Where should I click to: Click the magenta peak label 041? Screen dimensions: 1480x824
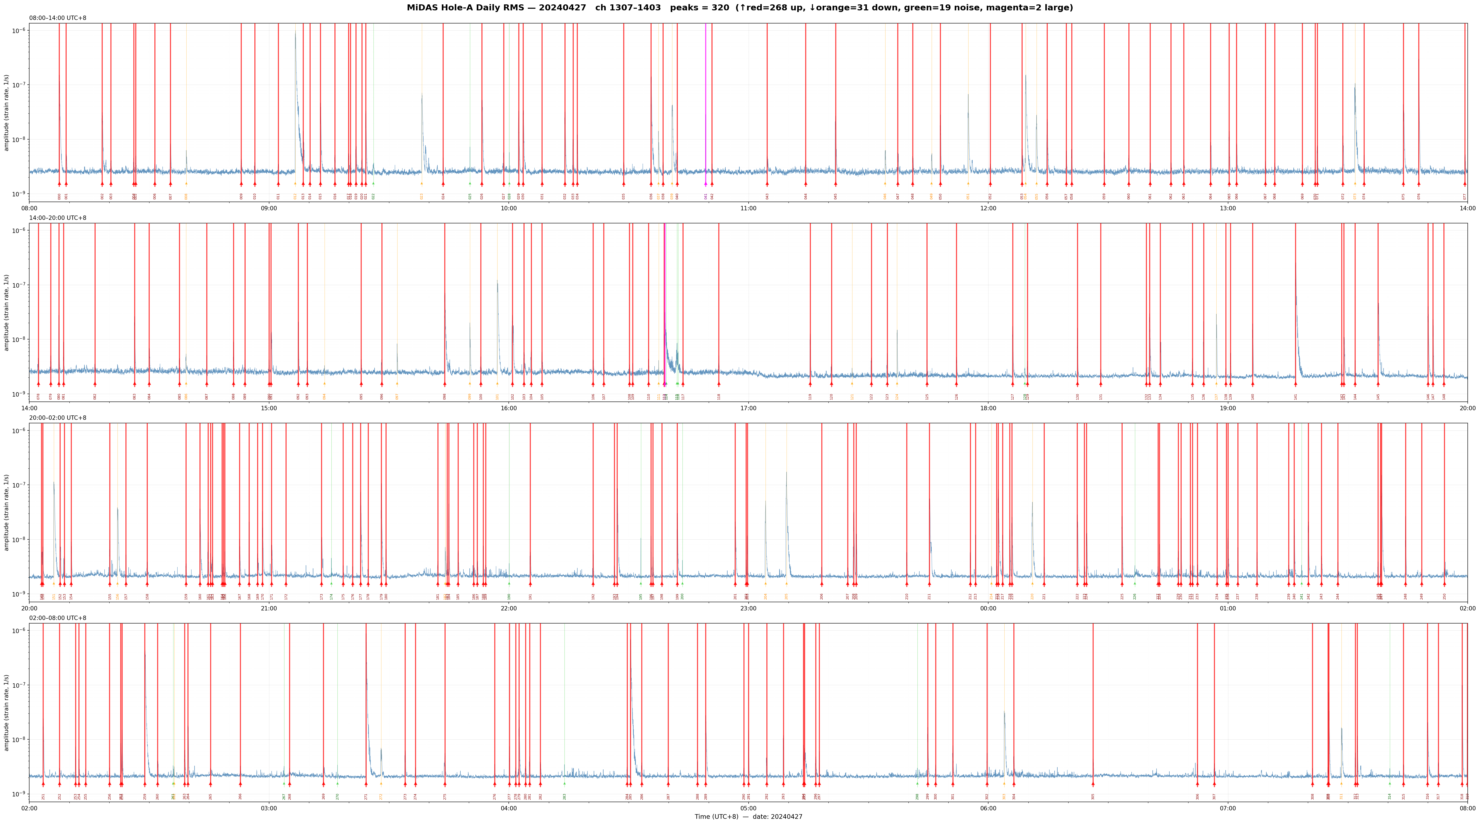706,196
